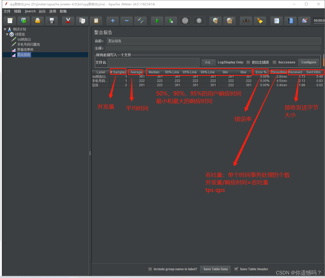Click the 文件名 filename input field
325x278 pixels.
click(153, 62)
